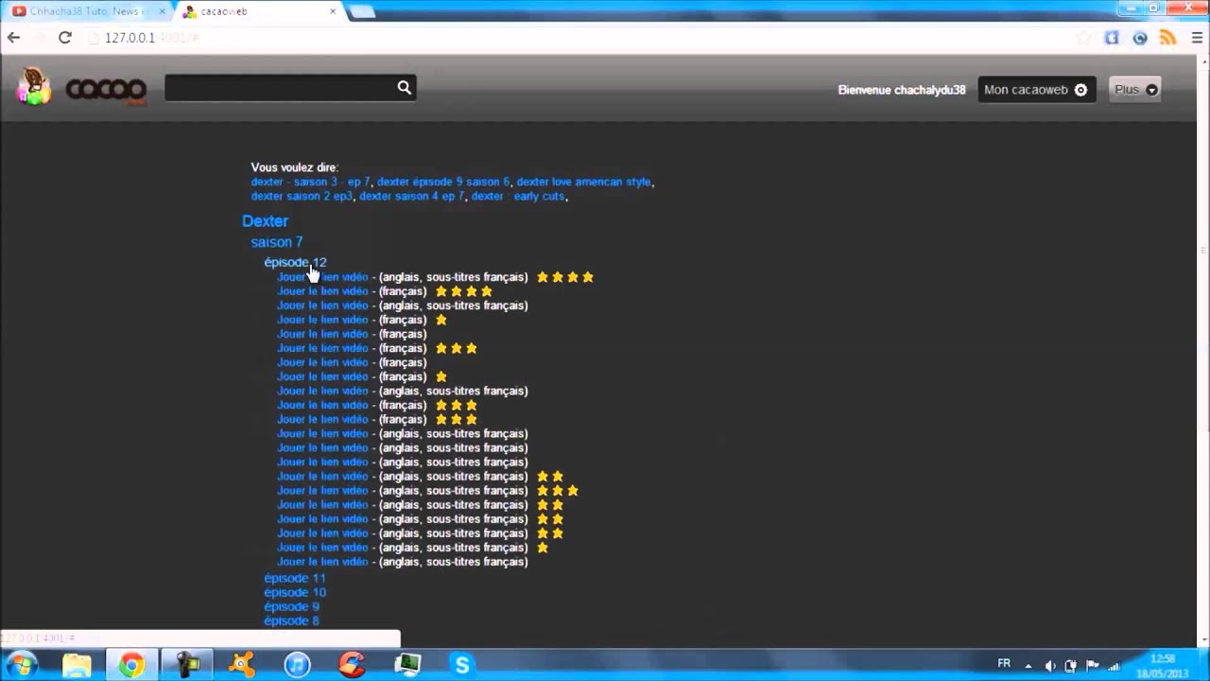This screenshot has width=1210, height=681.
Task: Open suggestion dexter saison 2 ep3
Action: click(302, 196)
